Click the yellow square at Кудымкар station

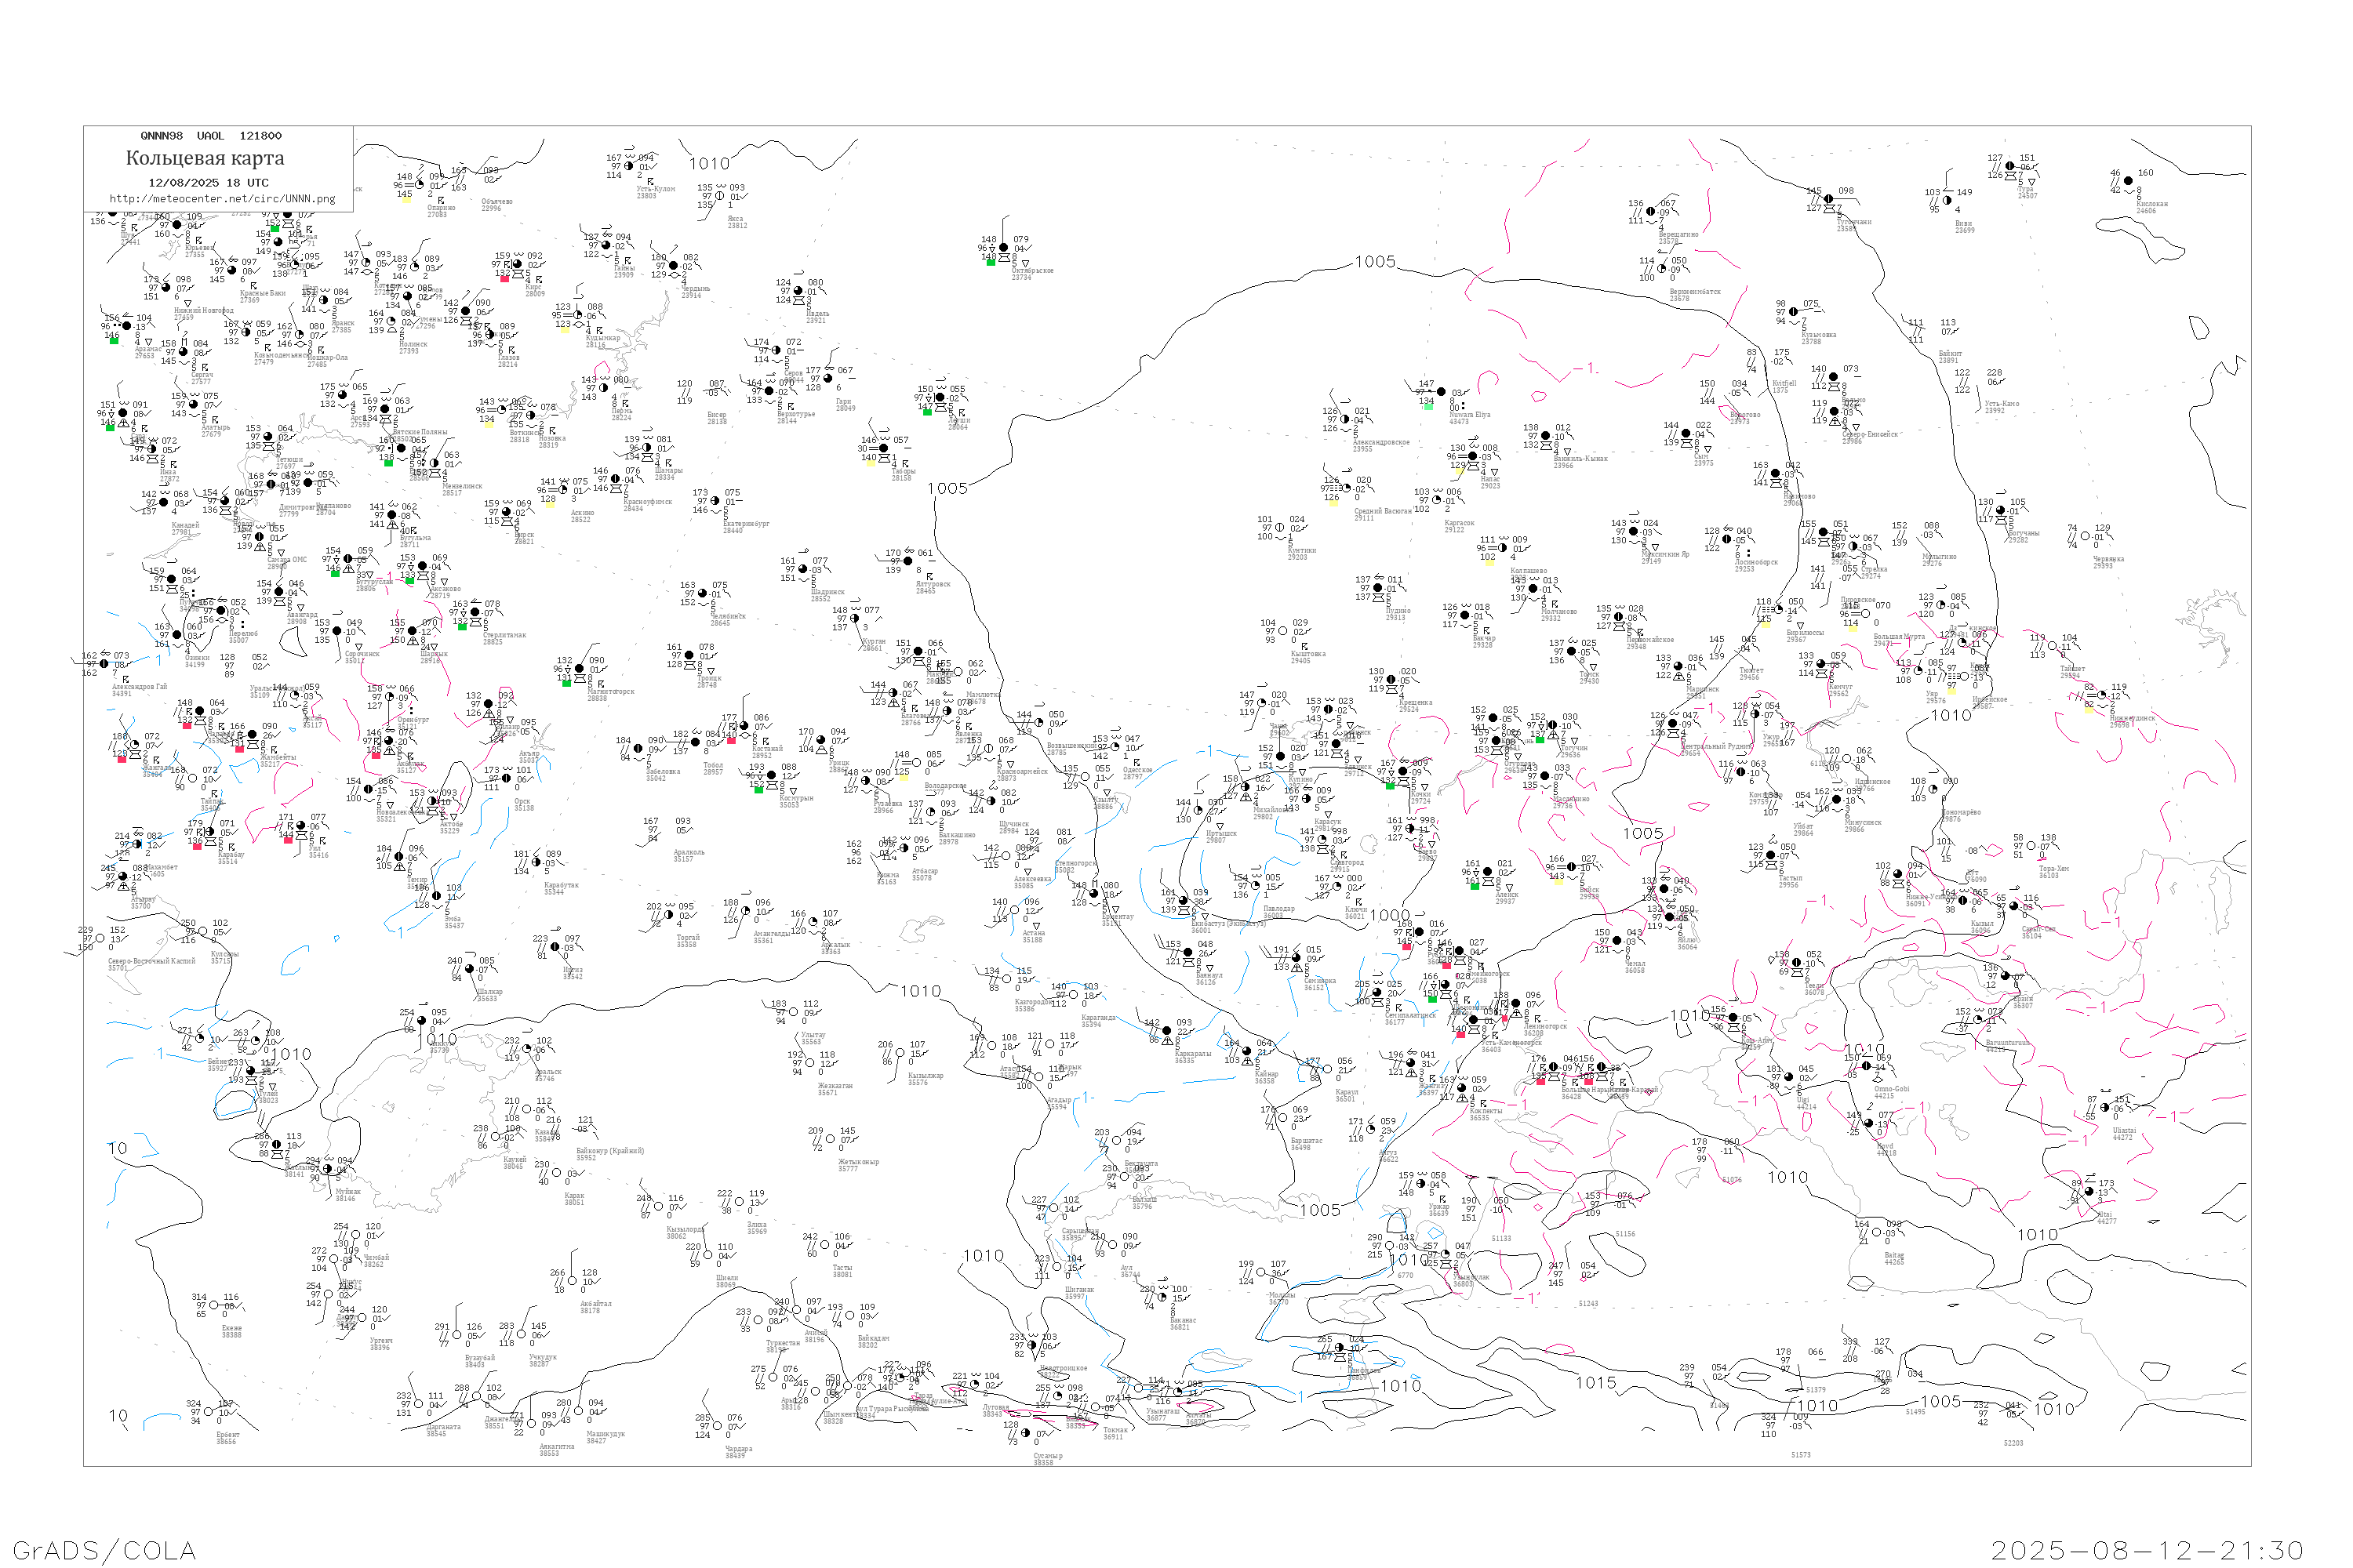click(566, 330)
